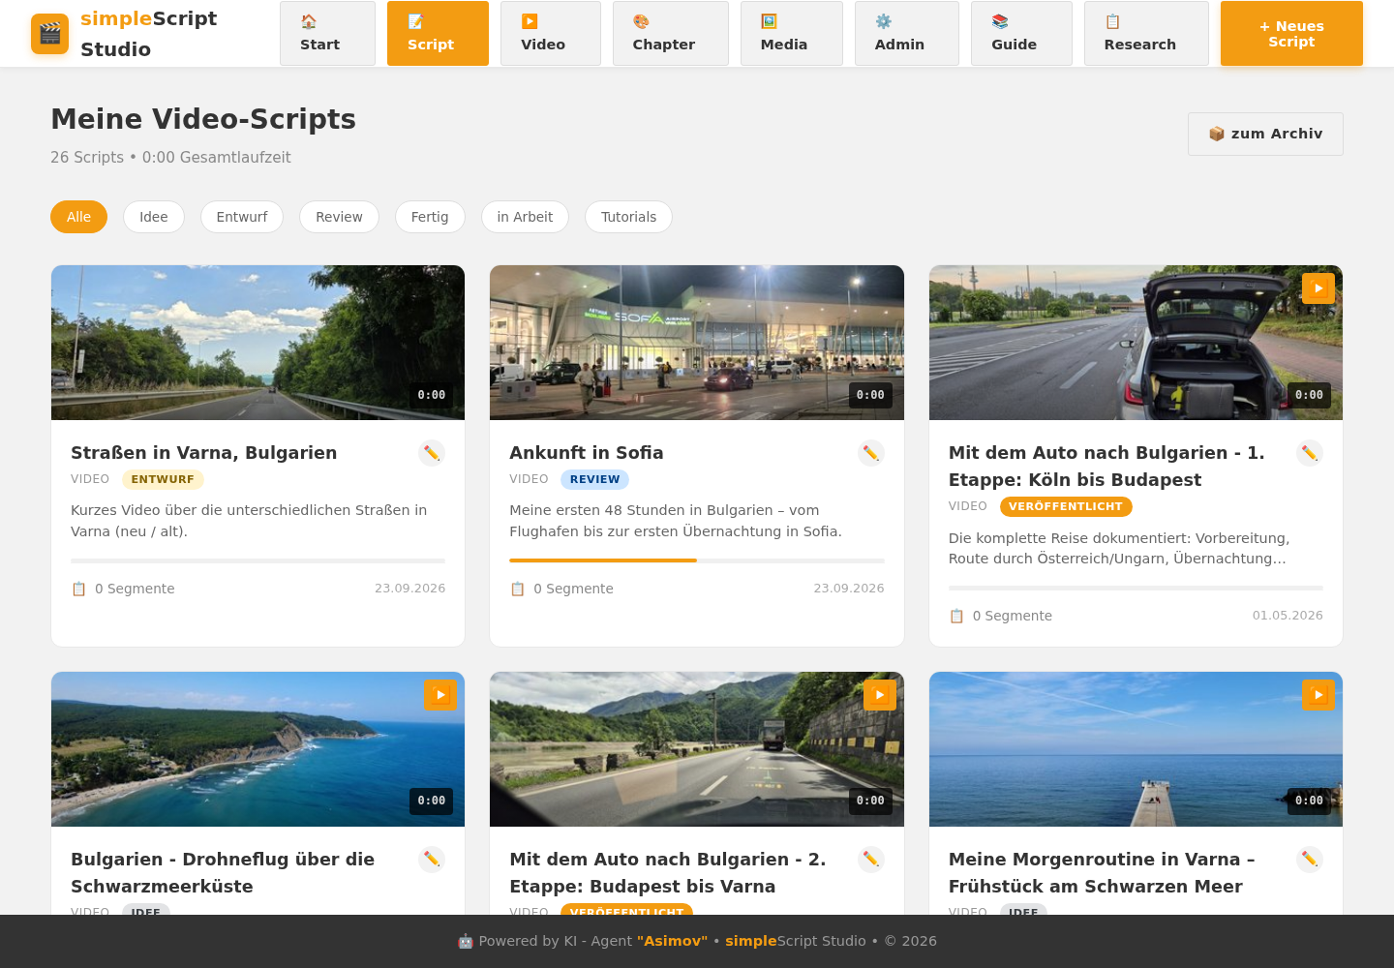The height and width of the screenshot is (968, 1394).
Task: Play the Drohneflug Schwarzmeerküste video
Action: pyautogui.click(x=440, y=695)
